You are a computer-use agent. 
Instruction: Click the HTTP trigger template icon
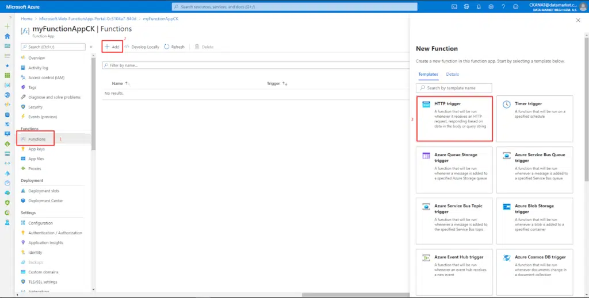[426, 105]
